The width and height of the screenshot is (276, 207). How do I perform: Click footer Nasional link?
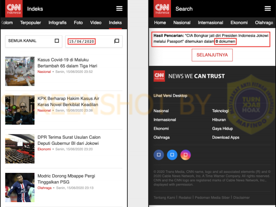click(x=161, y=111)
